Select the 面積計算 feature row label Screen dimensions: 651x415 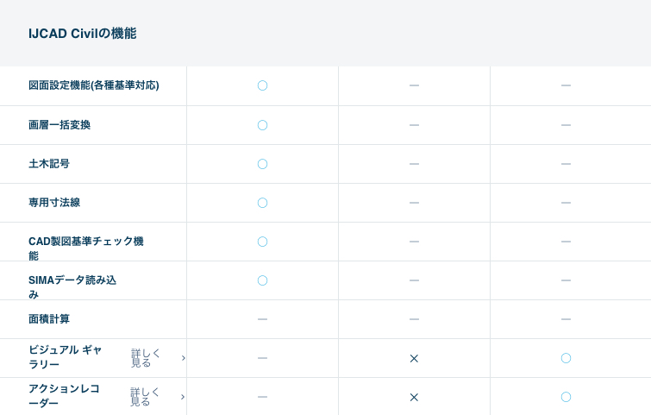coord(49,319)
